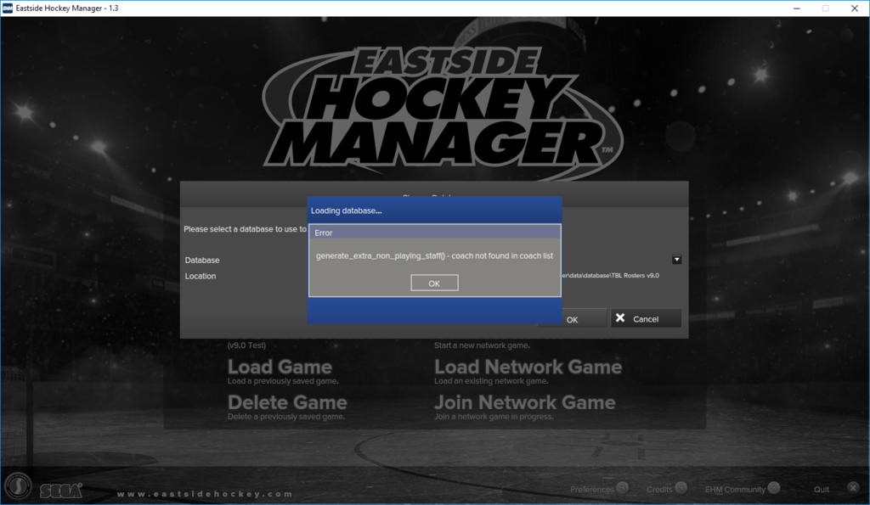This screenshot has height=505, width=870.
Task: Confirm the database selection dialog with OK
Action: click(x=572, y=319)
